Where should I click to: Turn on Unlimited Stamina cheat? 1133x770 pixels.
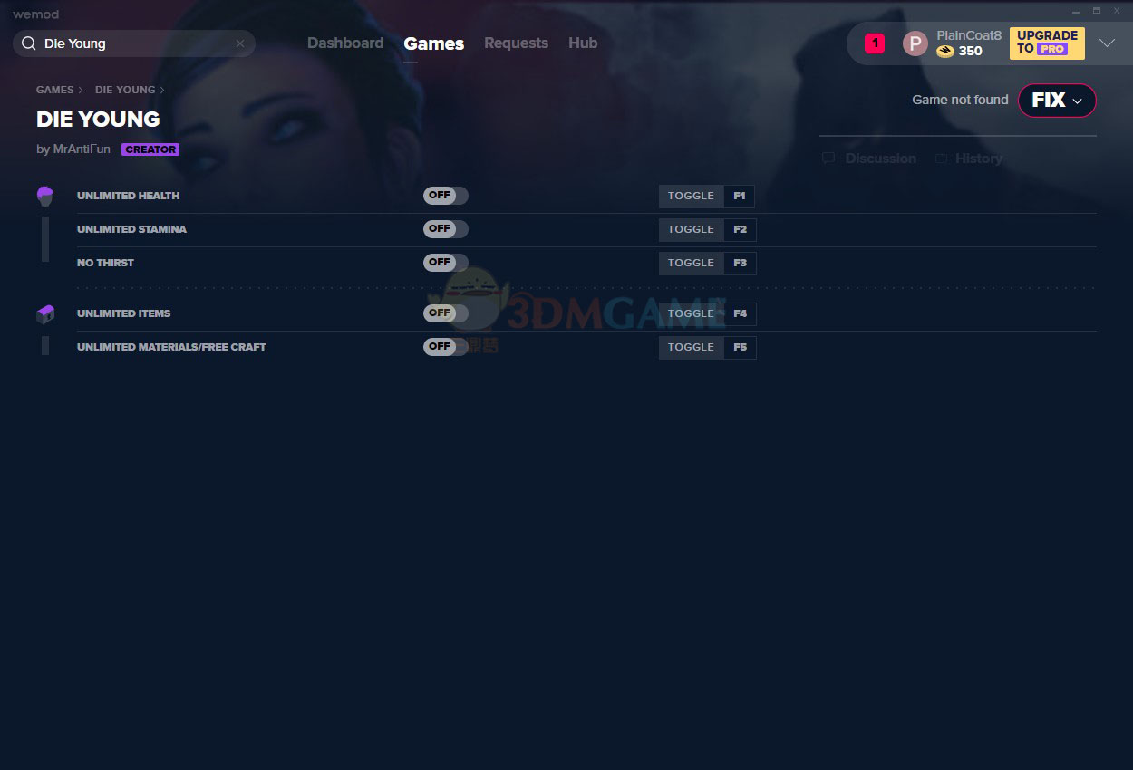pos(445,229)
